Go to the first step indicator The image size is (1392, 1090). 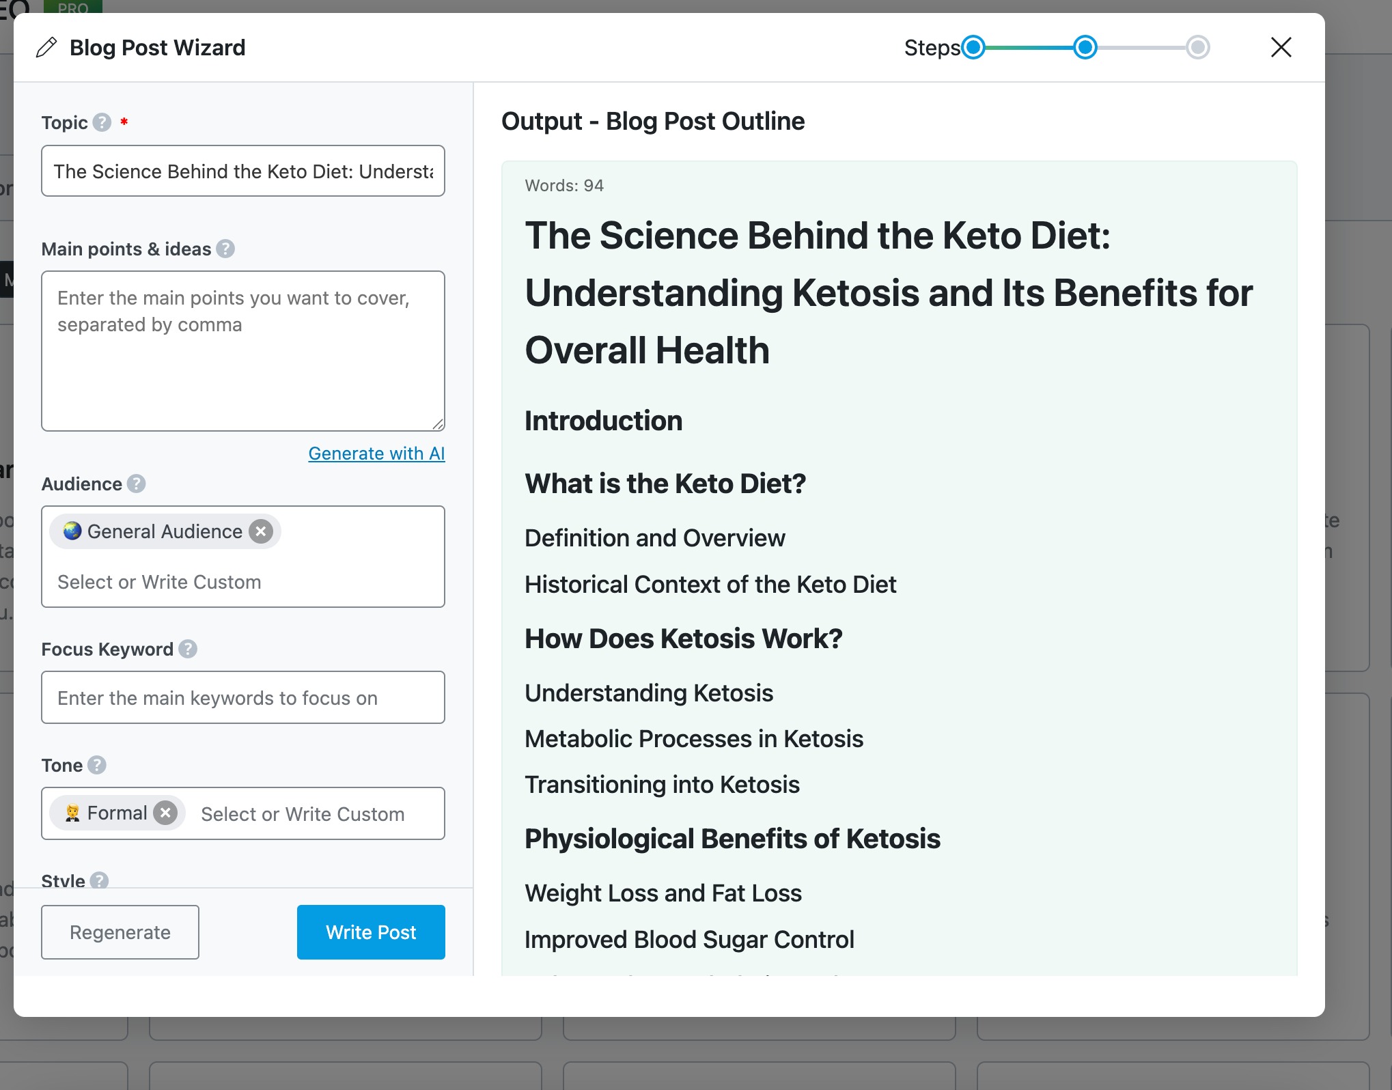973,48
